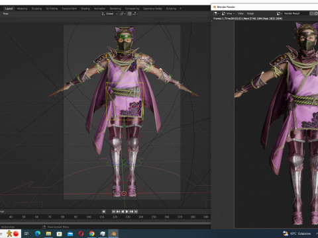Open the Sculpting workspace tab

pyautogui.click(x=36, y=9)
